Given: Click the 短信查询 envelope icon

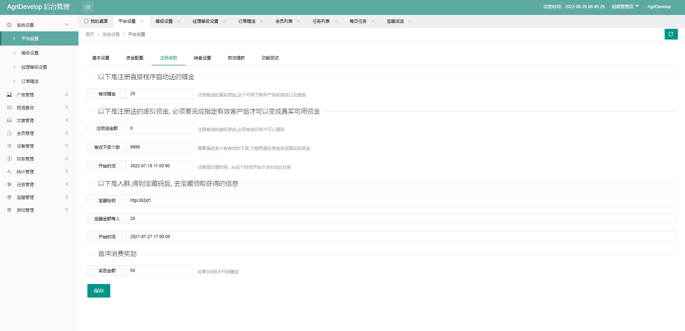Looking at the screenshot, I should point(9,107).
